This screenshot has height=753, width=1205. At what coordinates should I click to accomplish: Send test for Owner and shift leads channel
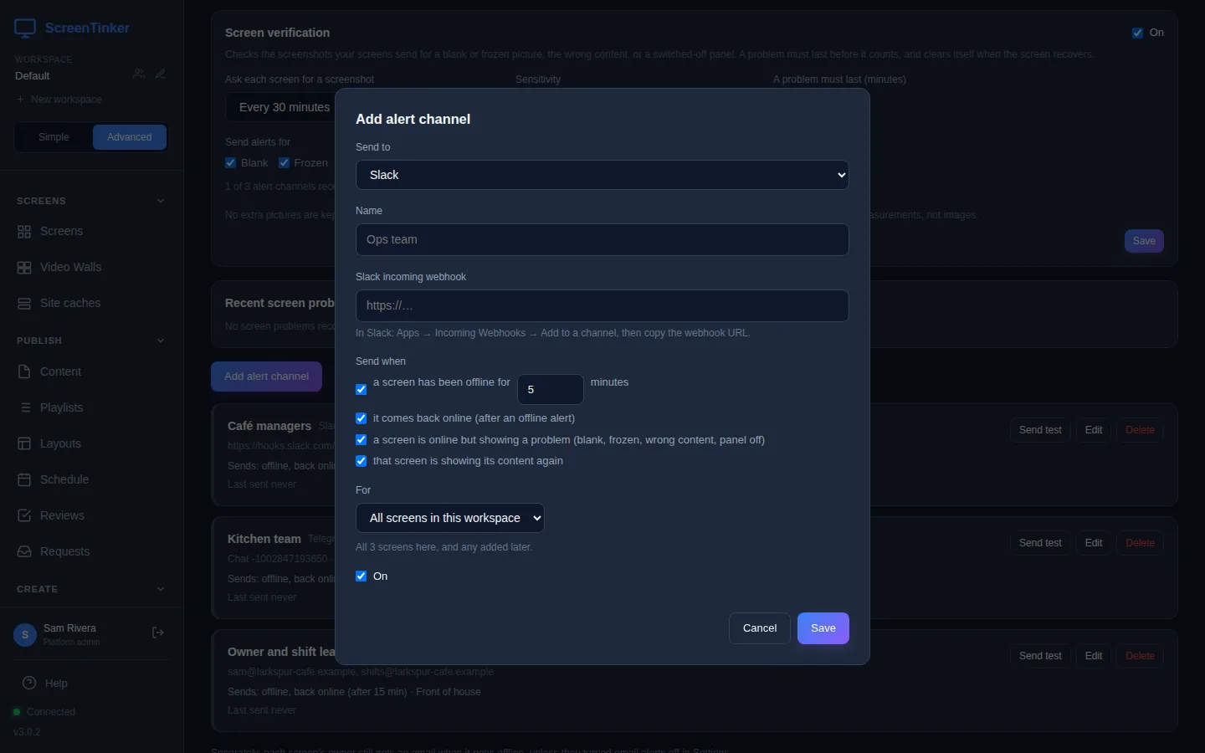coord(1040,656)
